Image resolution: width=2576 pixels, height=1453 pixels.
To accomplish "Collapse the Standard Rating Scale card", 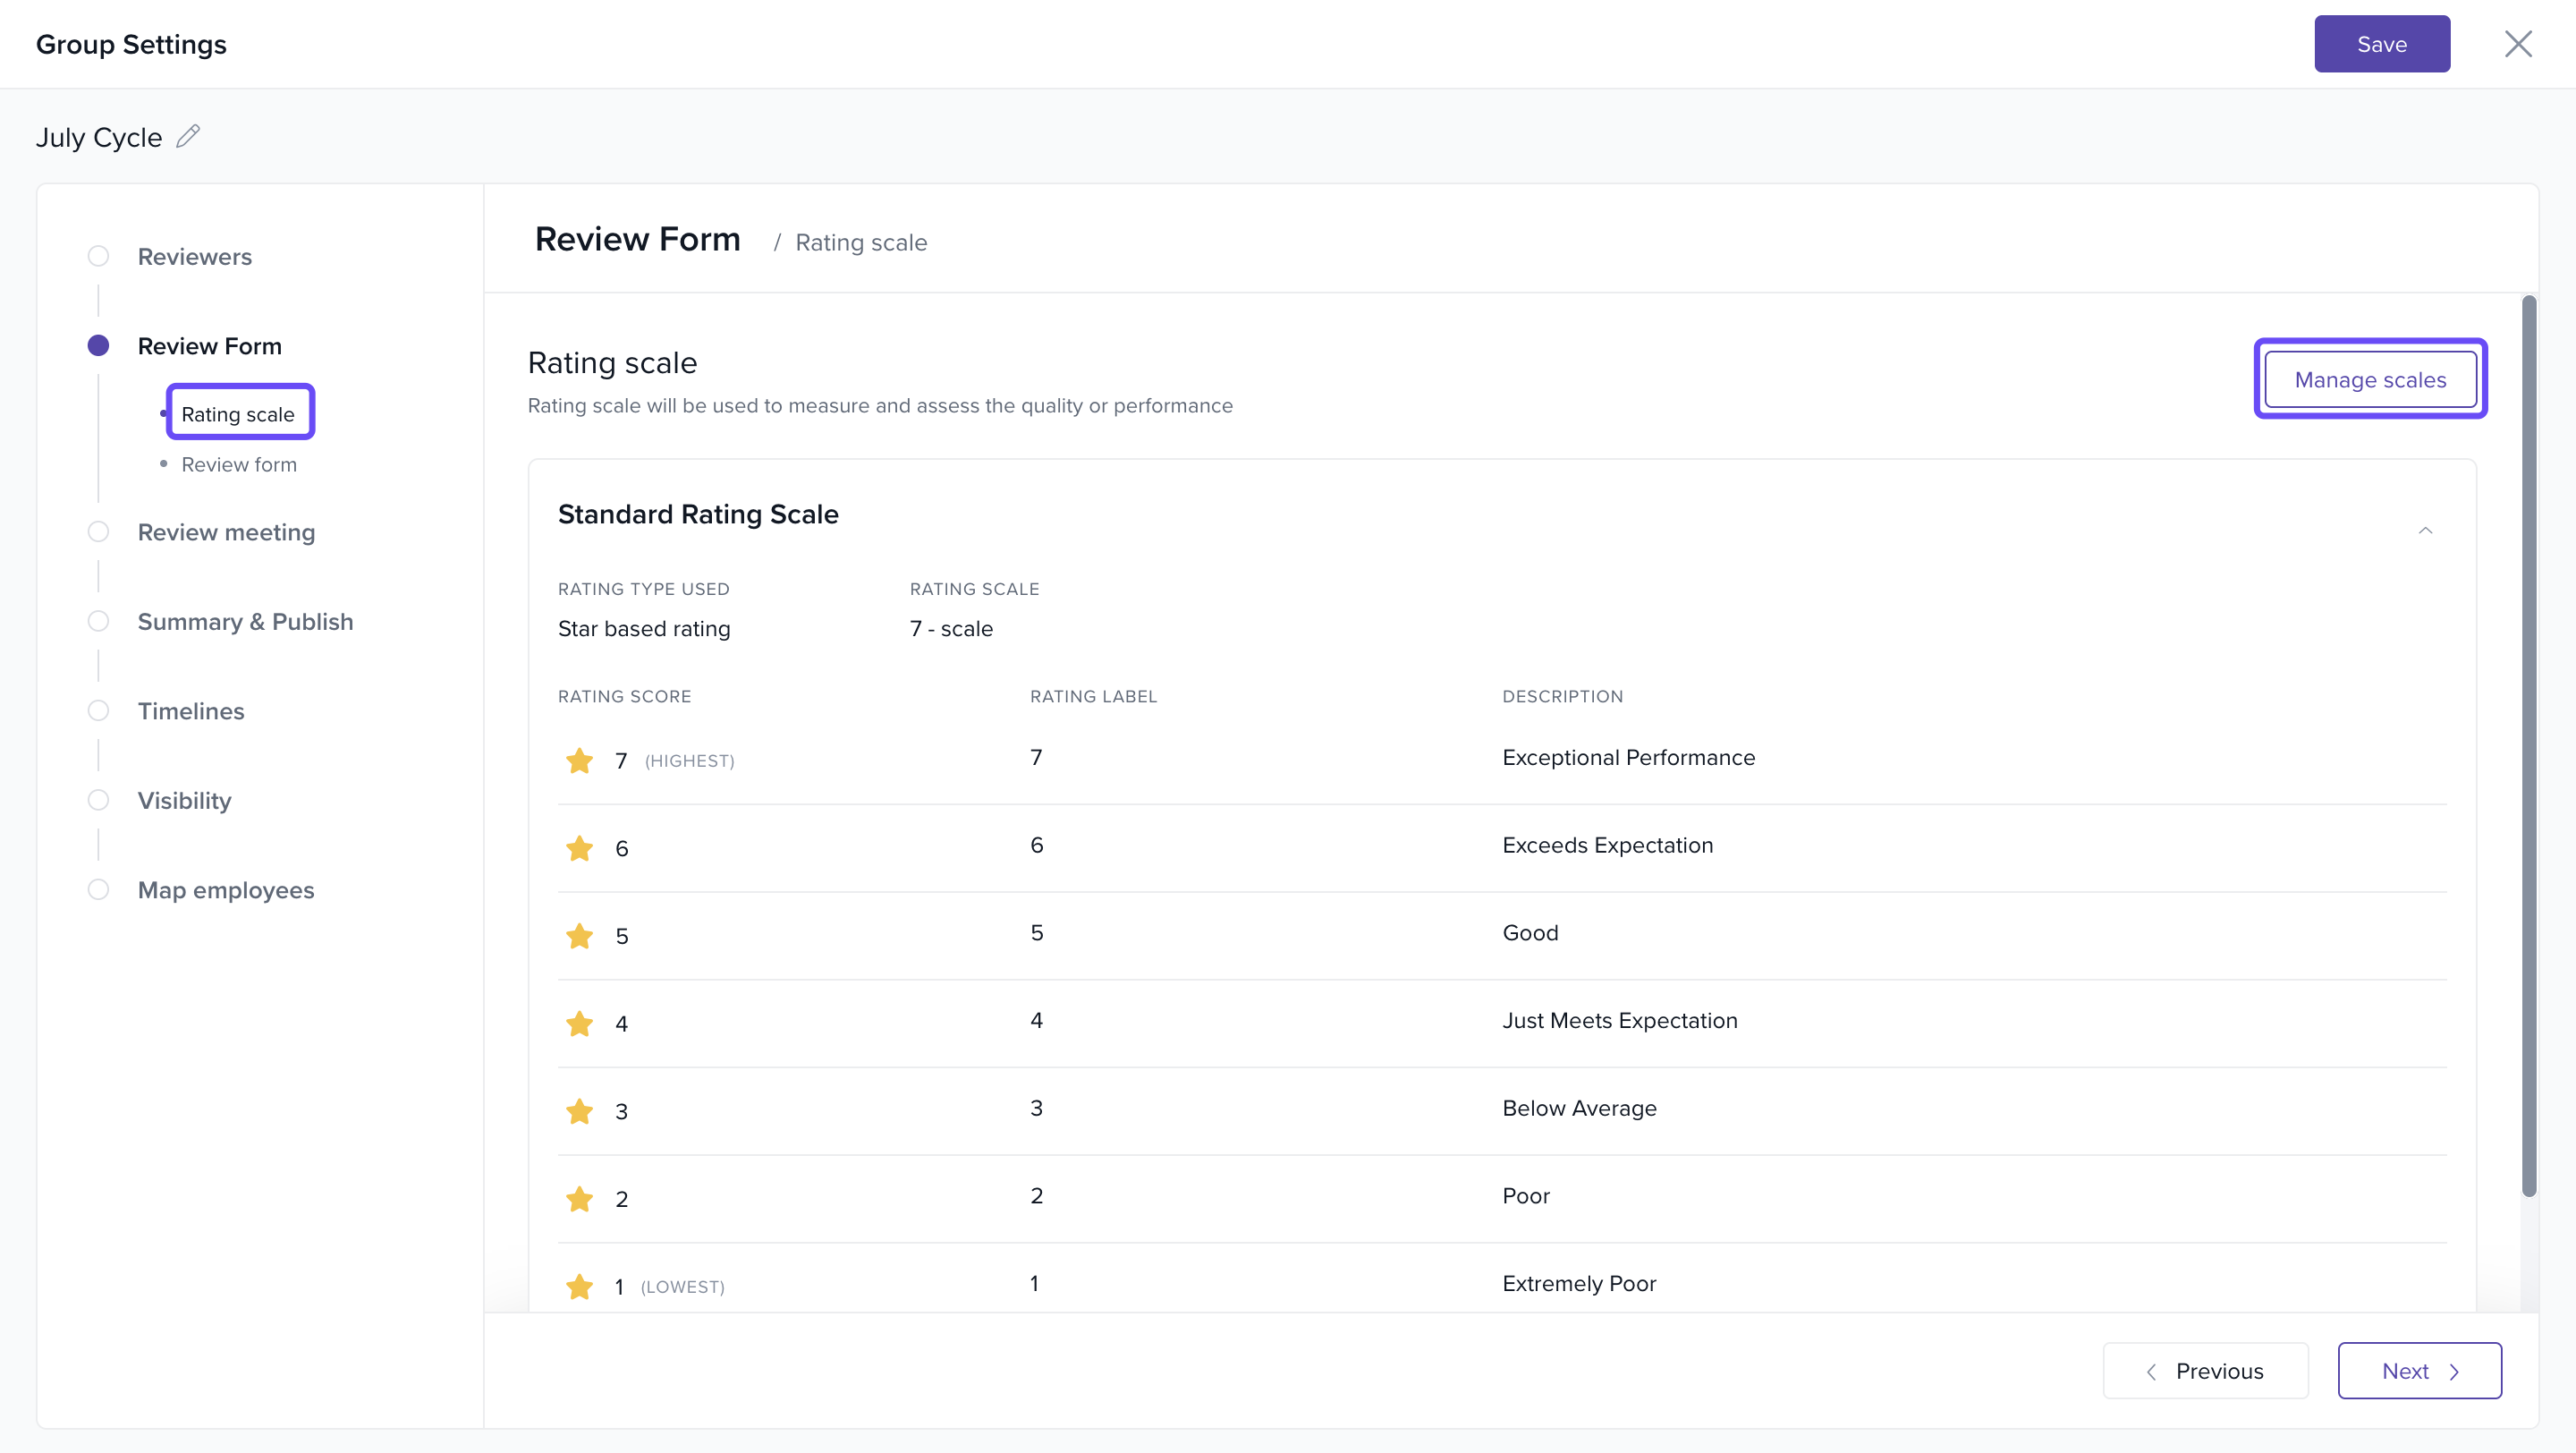I will [2425, 530].
